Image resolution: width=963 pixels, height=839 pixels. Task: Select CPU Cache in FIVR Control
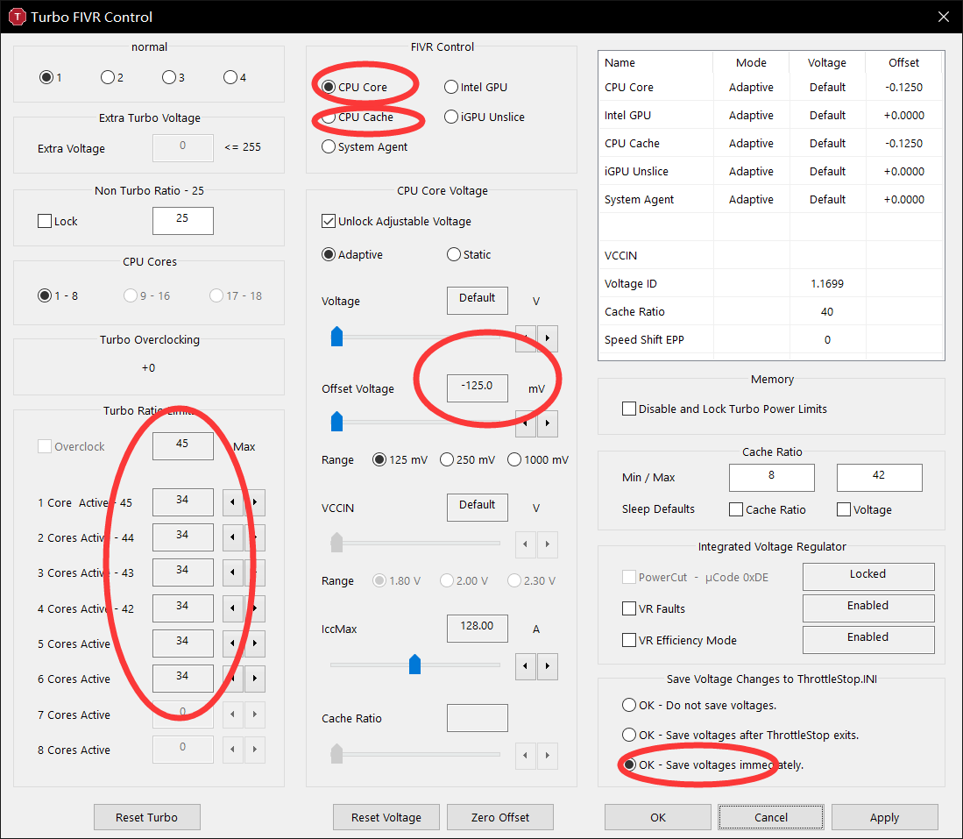click(x=358, y=117)
